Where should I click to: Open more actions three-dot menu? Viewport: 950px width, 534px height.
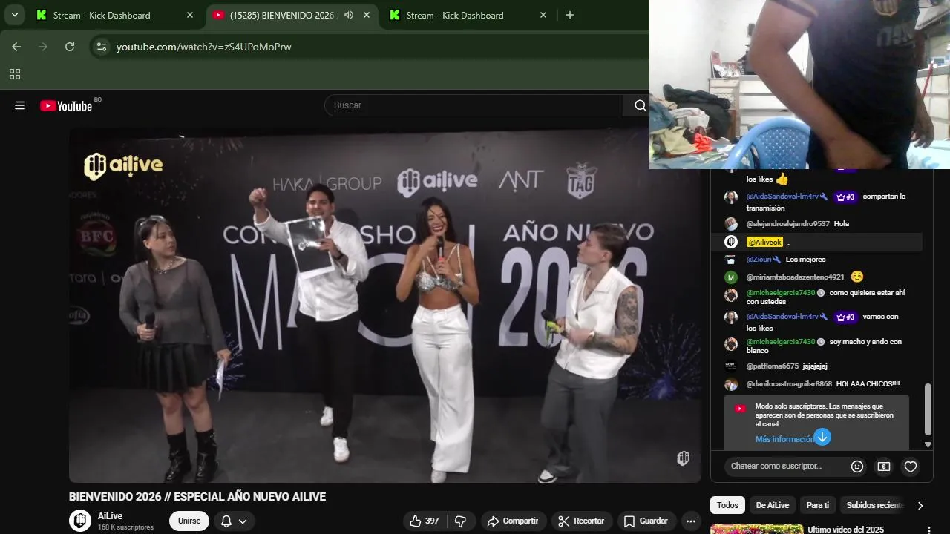(x=691, y=521)
